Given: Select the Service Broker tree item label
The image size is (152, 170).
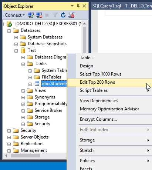Looking at the screenshot, I should pos(48,110).
